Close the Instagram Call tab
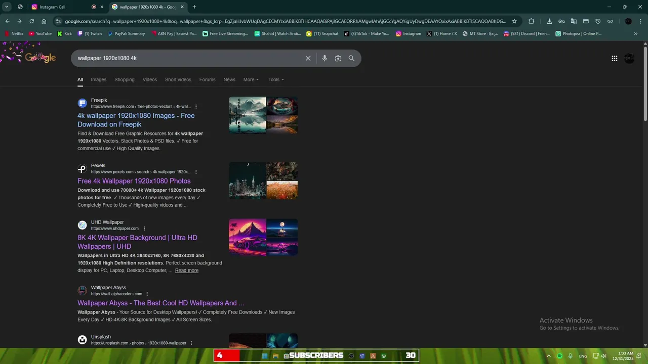This screenshot has width=648, height=364. pyautogui.click(x=102, y=7)
